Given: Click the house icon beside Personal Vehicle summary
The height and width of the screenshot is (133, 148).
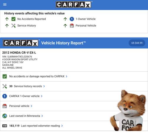Looking at the screenshot, I should tap(72, 26).
